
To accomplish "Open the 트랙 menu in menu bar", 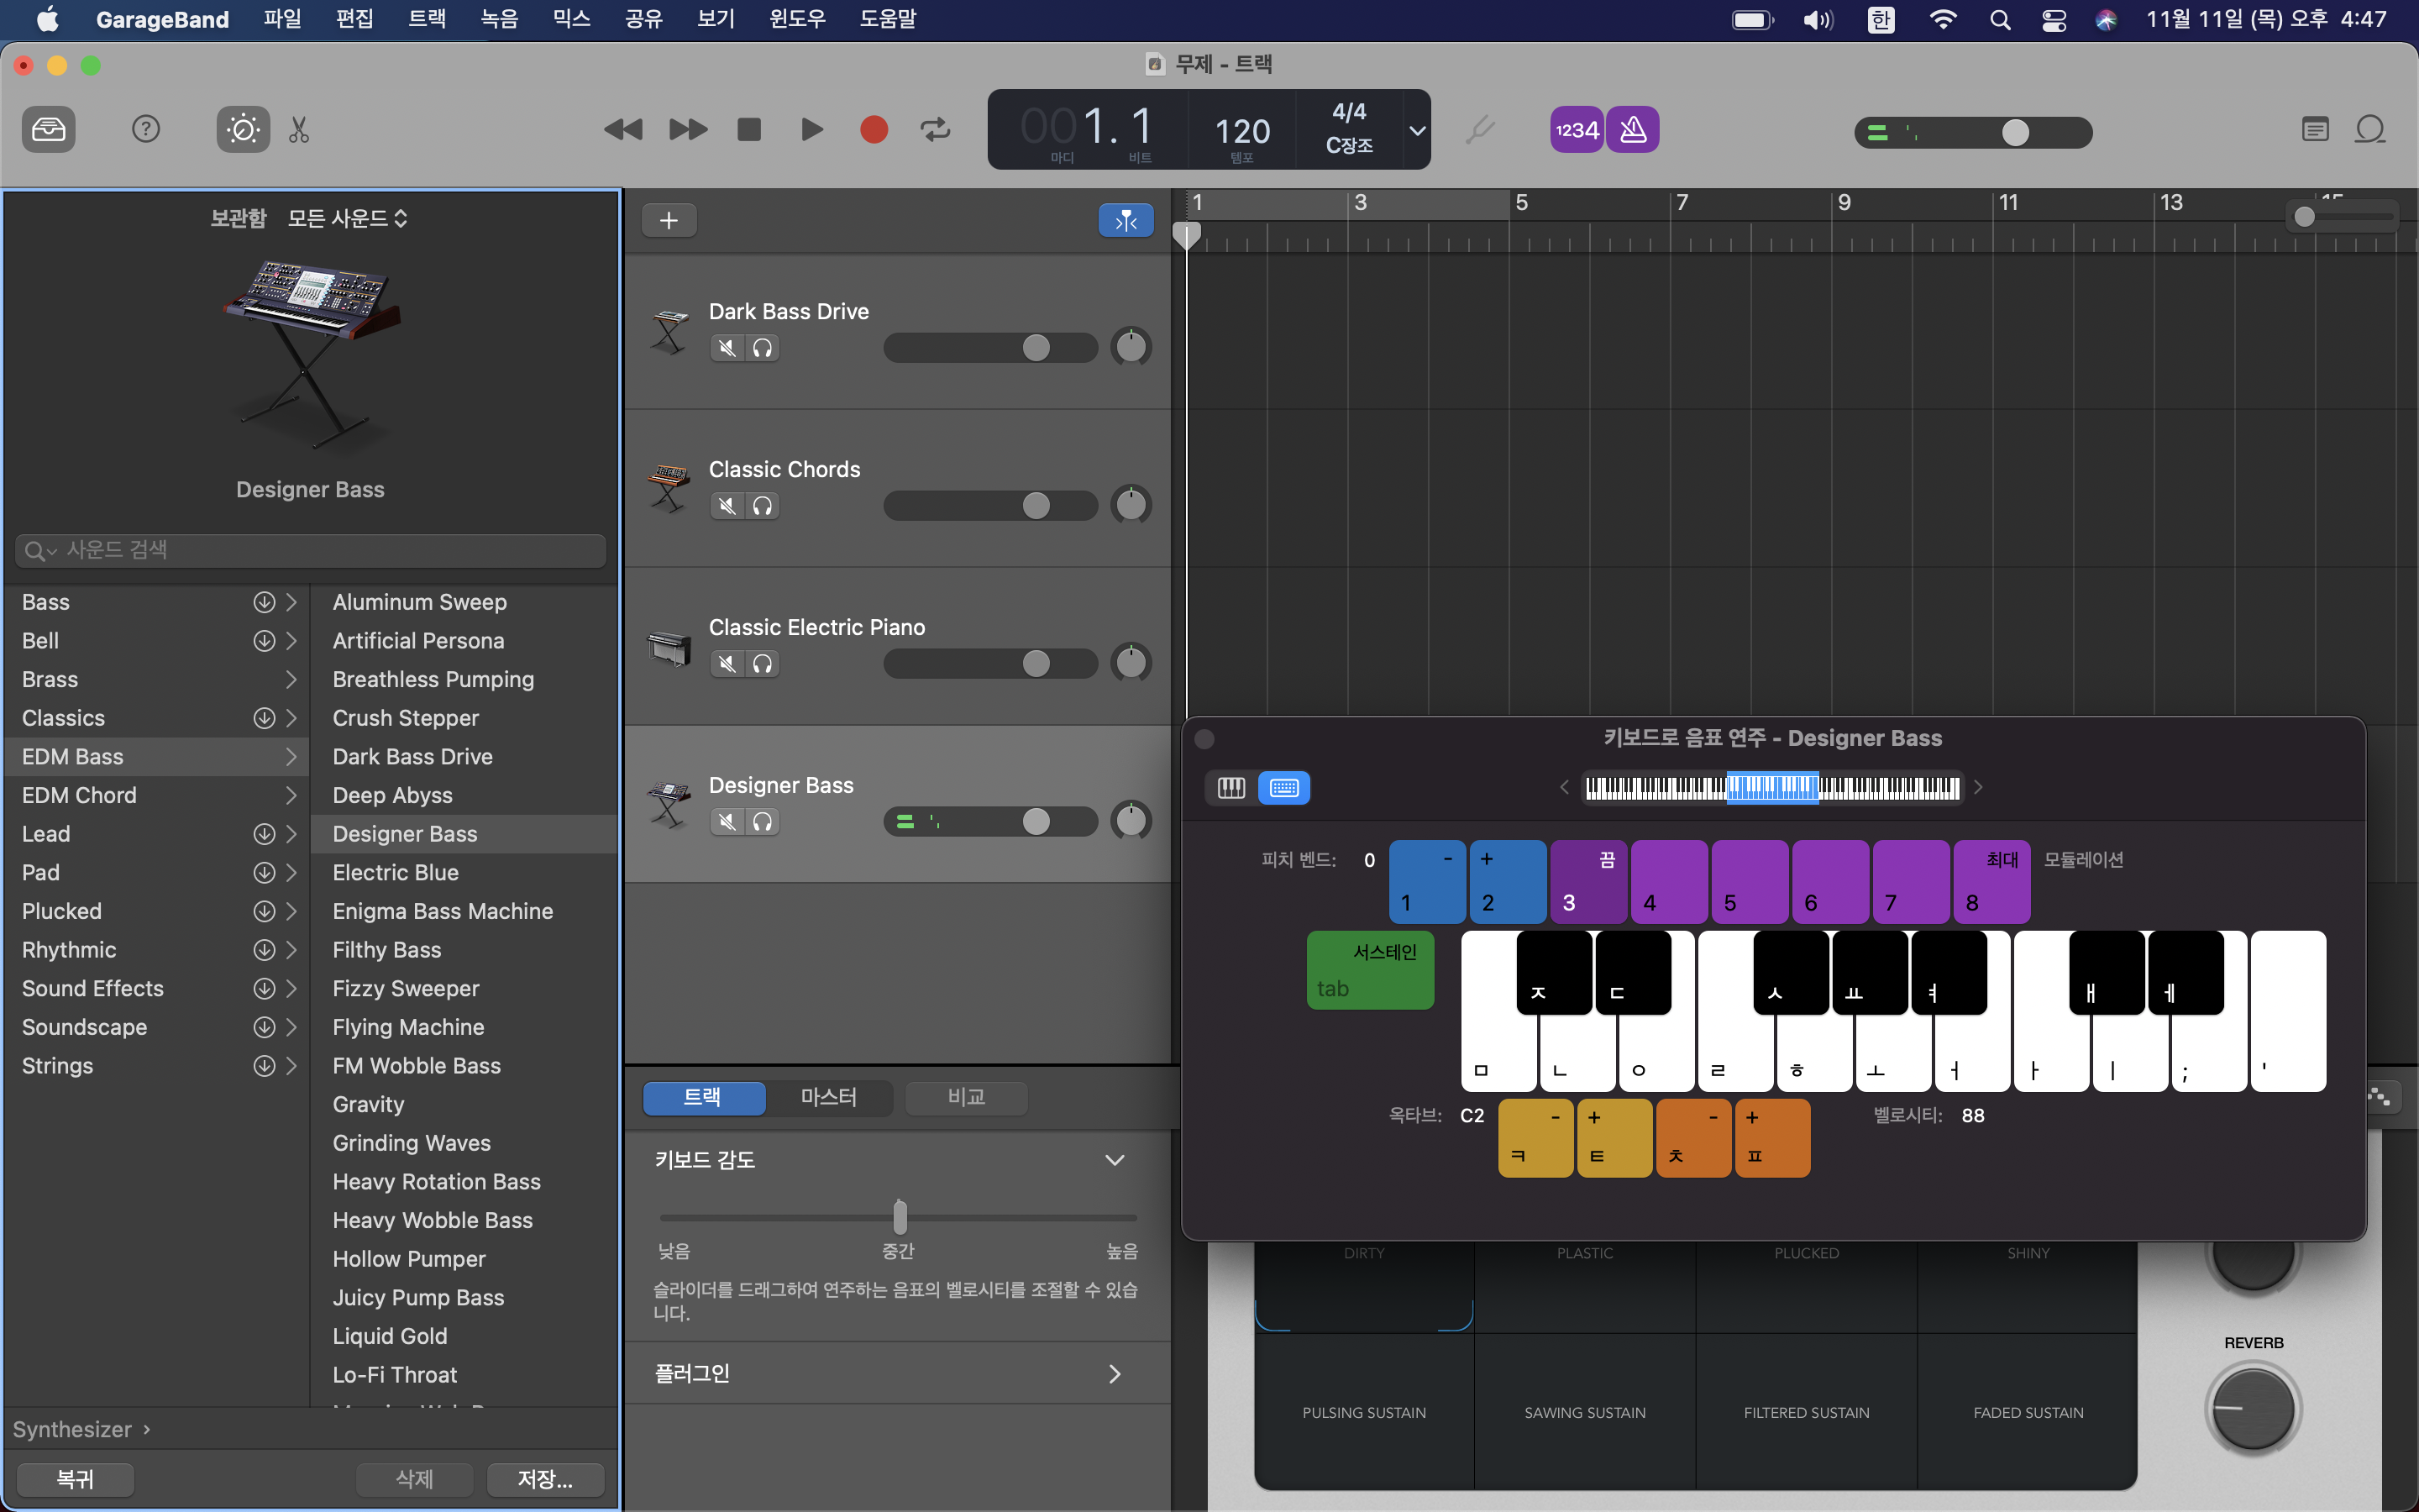I will pos(427,19).
